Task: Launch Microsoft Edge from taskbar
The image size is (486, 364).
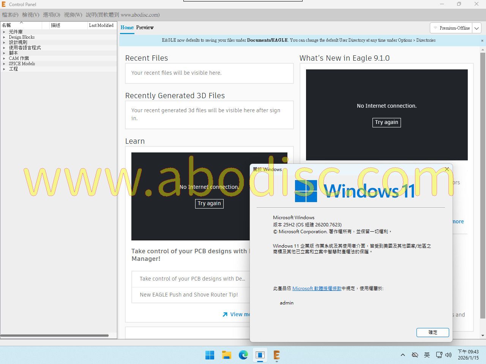Action: (243, 355)
